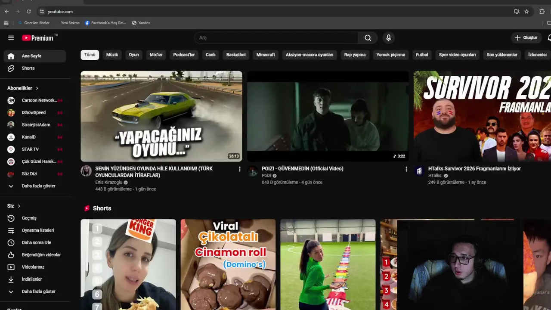Open more options for Enis Kirazoglu video
The height and width of the screenshot is (310, 551).
click(x=240, y=169)
